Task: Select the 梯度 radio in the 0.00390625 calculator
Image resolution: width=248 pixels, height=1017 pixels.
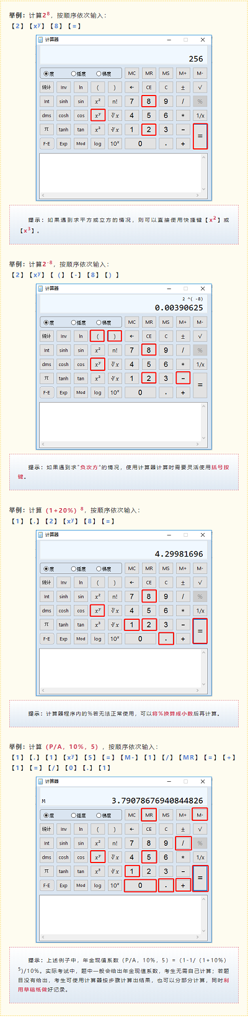Action: pos(103,322)
